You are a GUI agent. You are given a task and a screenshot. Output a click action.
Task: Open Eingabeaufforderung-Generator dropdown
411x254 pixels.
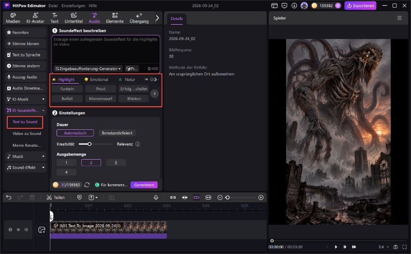click(x=88, y=69)
